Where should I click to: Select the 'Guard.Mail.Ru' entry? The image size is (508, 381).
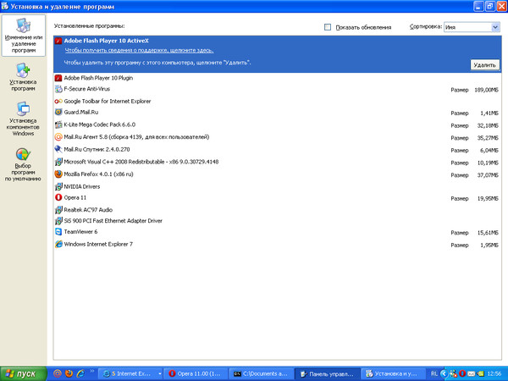81,113
